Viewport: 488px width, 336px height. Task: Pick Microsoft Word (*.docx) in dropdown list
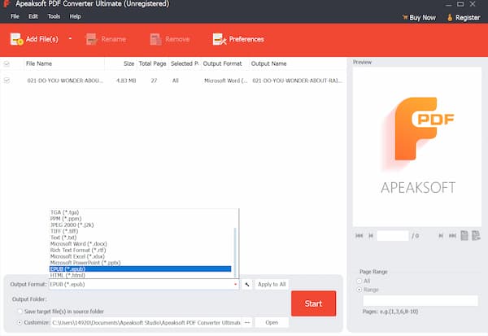tap(141, 244)
